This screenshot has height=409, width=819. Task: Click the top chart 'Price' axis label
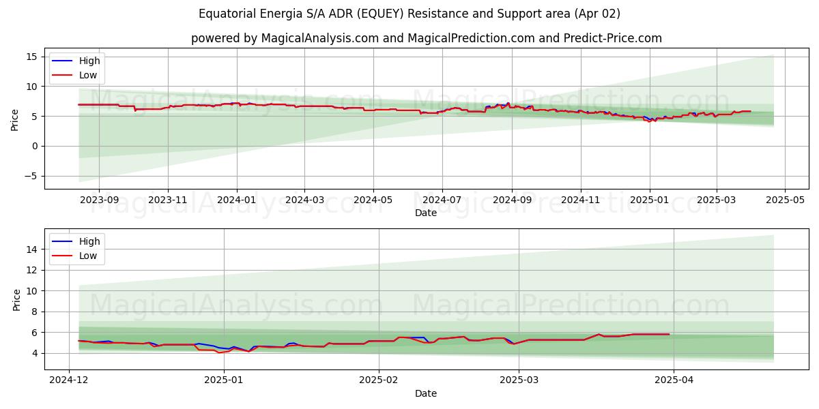pos(15,119)
